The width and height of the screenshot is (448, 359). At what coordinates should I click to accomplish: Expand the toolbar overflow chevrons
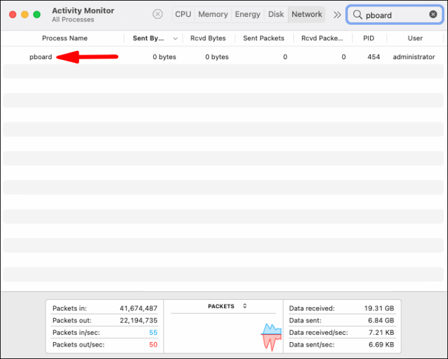coord(337,14)
